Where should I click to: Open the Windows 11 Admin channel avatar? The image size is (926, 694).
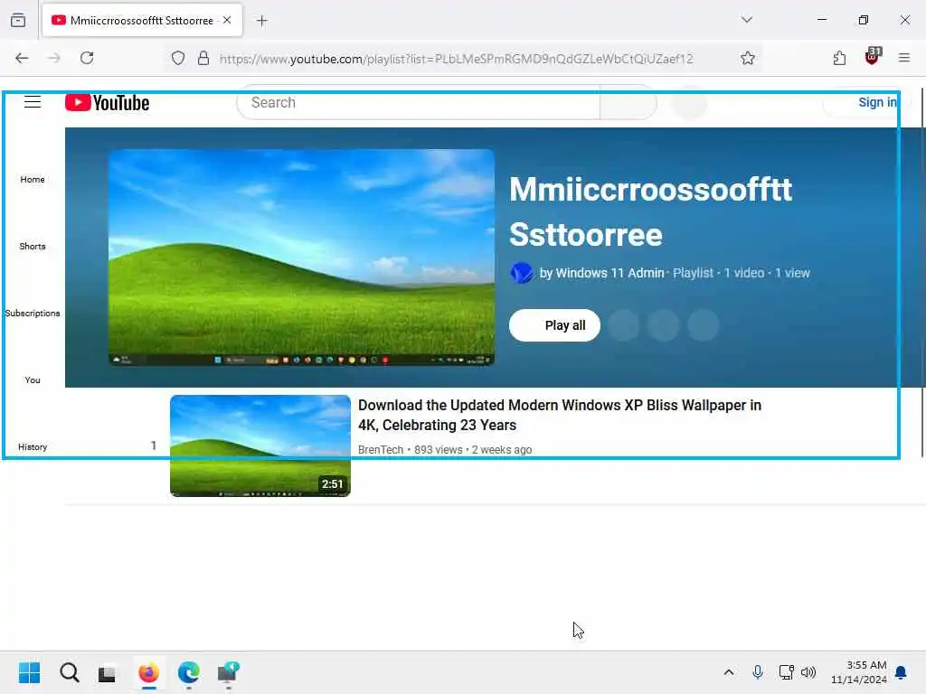522,273
